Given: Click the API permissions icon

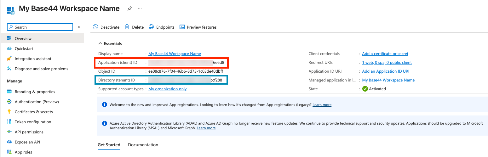Looking at the screenshot, I should pos(9,132).
